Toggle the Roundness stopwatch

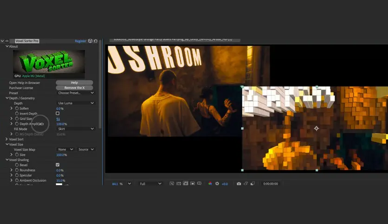[17, 170]
